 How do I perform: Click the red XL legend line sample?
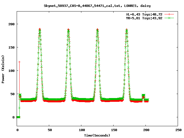click(169, 14)
